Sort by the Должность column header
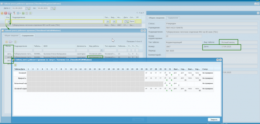The image size is (260, 124). (x=82, y=46)
